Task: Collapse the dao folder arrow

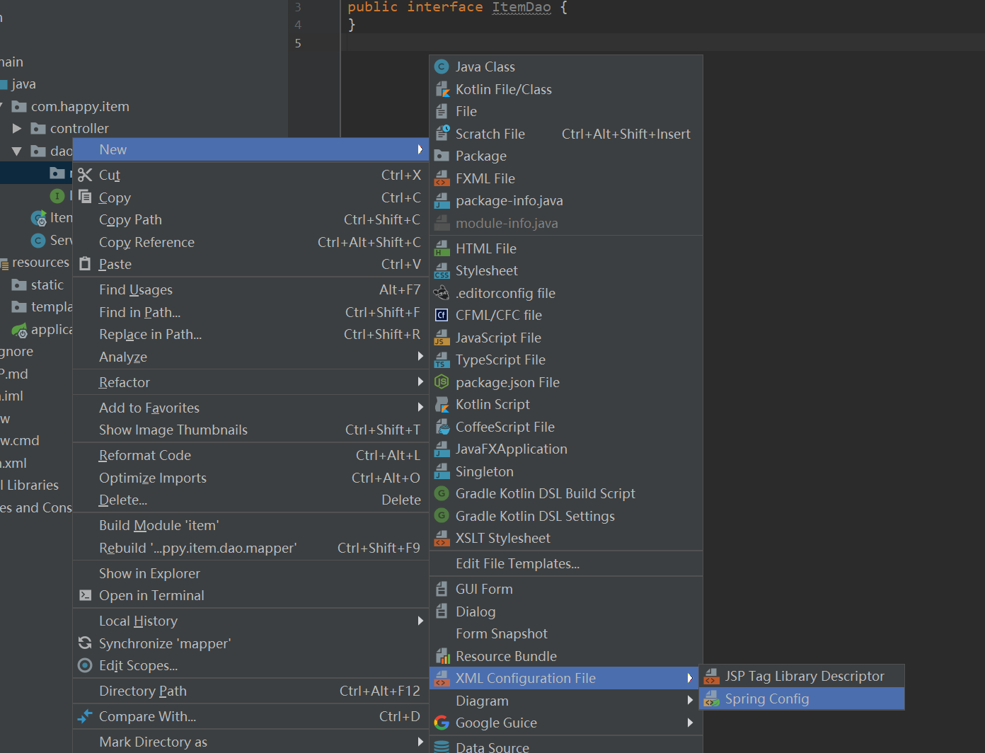Action: point(17,151)
